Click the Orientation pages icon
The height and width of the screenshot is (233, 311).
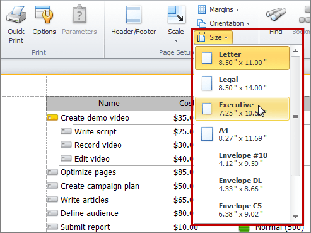[x=202, y=23]
